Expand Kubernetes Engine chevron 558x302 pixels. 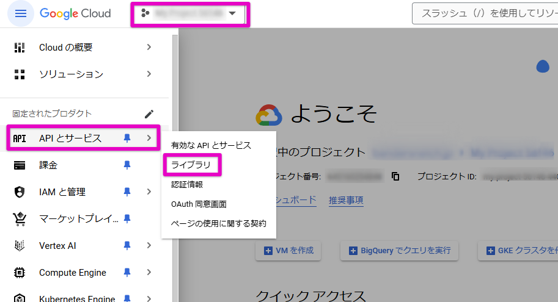(x=149, y=298)
